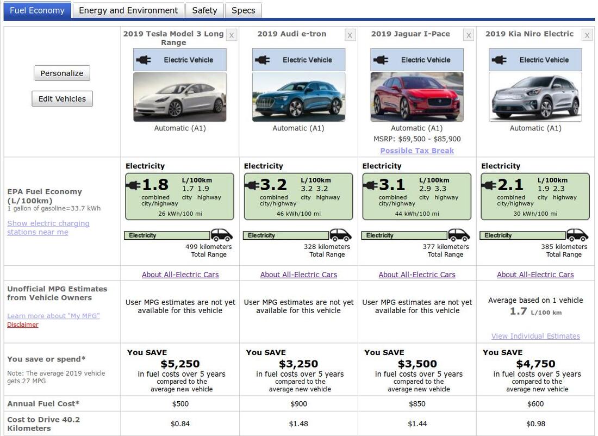Click the red Jaguar I-Pace photo
Image resolution: width=598 pixels, height=436 pixels.
click(x=417, y=97)
